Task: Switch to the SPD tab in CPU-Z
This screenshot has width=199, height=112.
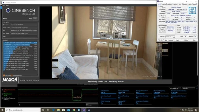Action: pos(180,4)
